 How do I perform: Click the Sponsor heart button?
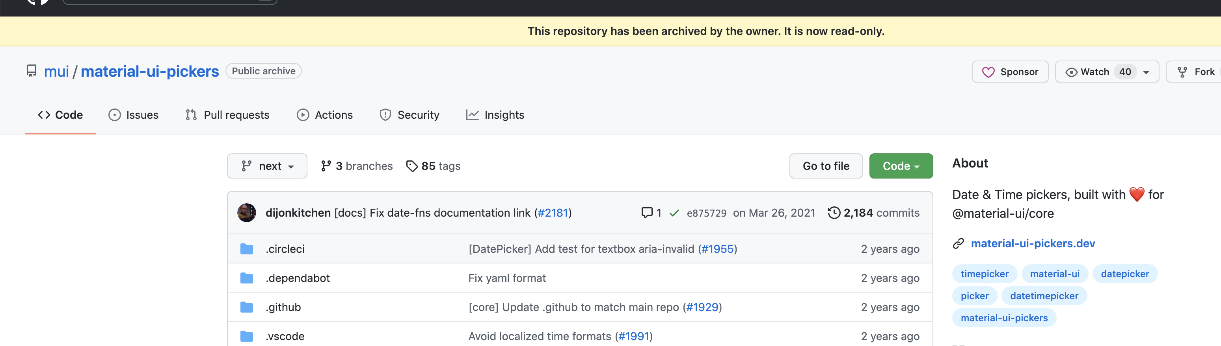pos(1010,72)
